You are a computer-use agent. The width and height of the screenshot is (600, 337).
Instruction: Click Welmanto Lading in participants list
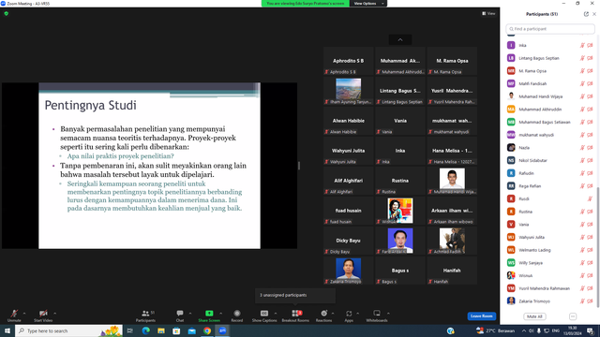tap(550, 250)
